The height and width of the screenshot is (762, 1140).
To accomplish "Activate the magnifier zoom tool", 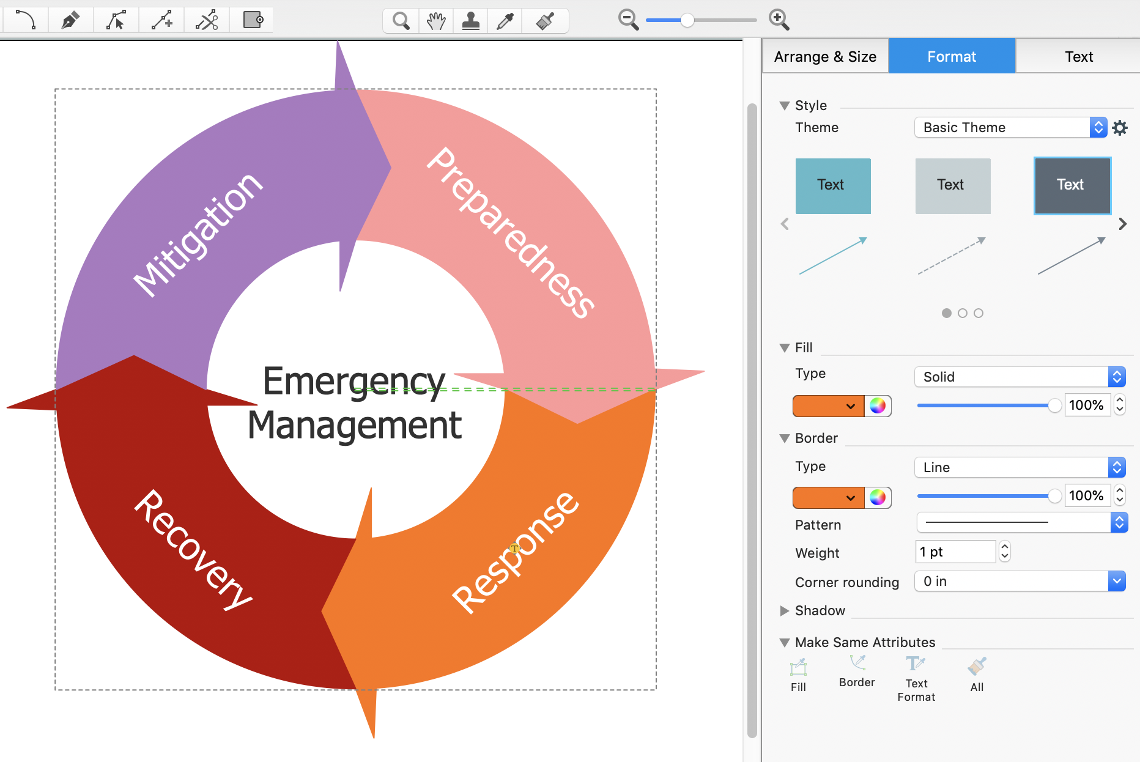I will pyautogui.click(x=401, y=21).
